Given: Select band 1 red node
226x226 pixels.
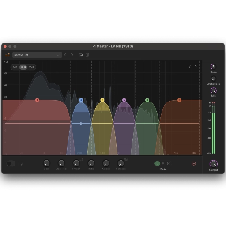Looking at the screenshot, I should click(37, 100).
